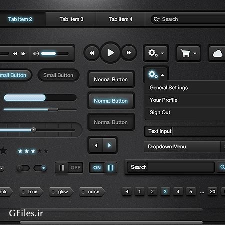Toggle the small pill switch with blue dot

40,168
